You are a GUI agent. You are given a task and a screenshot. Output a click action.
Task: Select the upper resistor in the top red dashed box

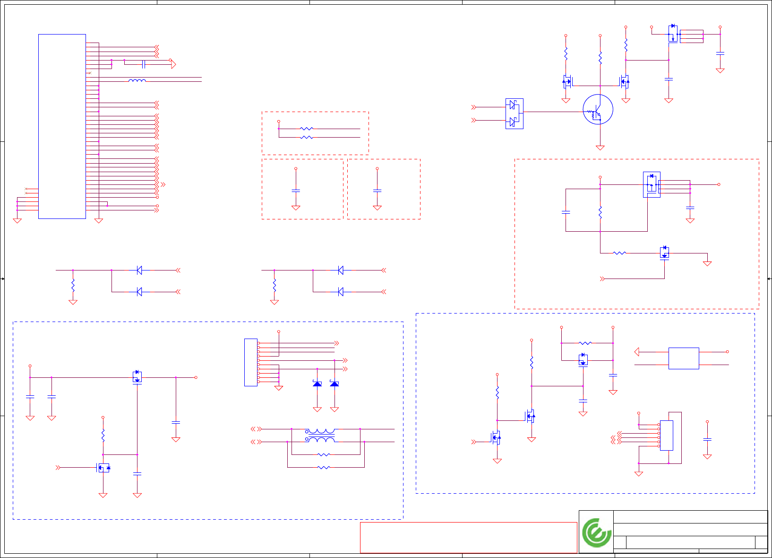tap(307, 129)
